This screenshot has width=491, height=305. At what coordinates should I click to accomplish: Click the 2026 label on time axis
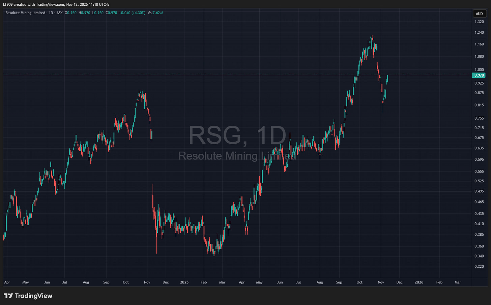(x=419, y=282)
